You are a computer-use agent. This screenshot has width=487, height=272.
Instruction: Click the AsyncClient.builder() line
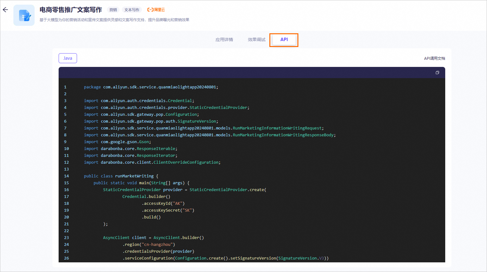[153, 238]
